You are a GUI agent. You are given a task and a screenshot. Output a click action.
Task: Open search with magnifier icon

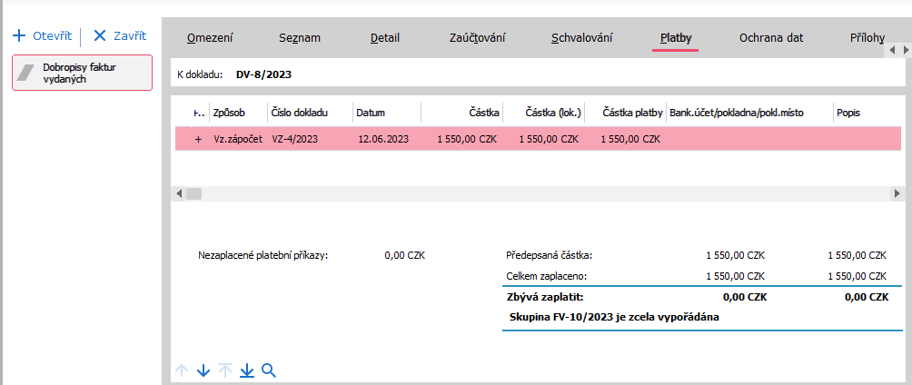pos(269,370)
